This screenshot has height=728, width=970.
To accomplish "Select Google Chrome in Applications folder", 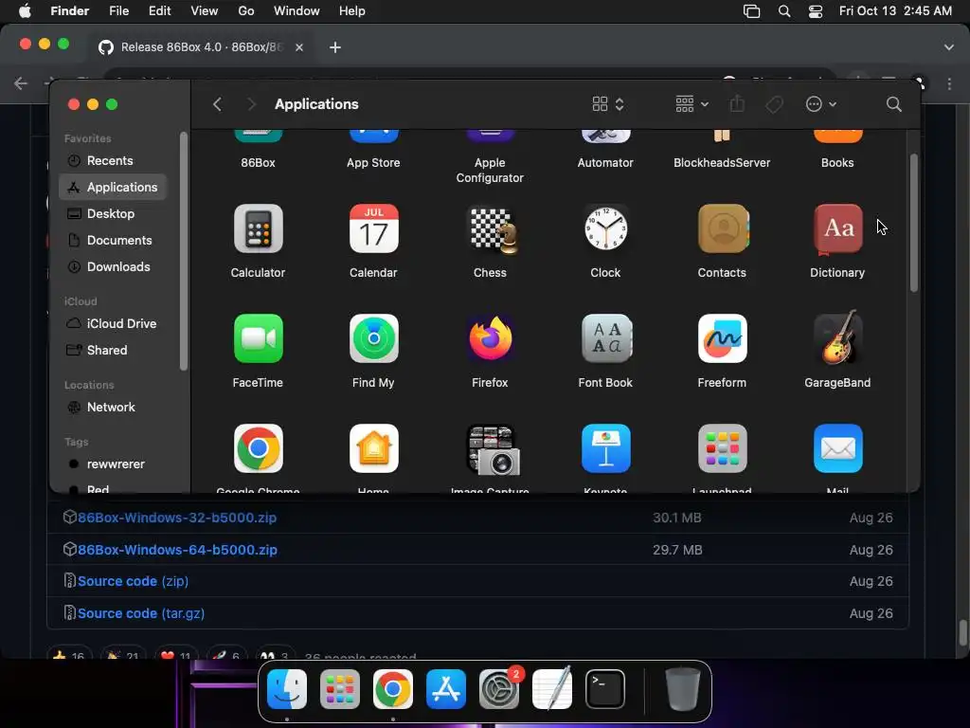I will pyautogui.click(x=258, y=448).
